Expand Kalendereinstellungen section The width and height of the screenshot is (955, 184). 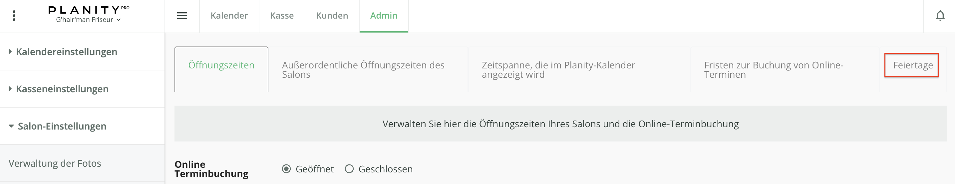67,52
